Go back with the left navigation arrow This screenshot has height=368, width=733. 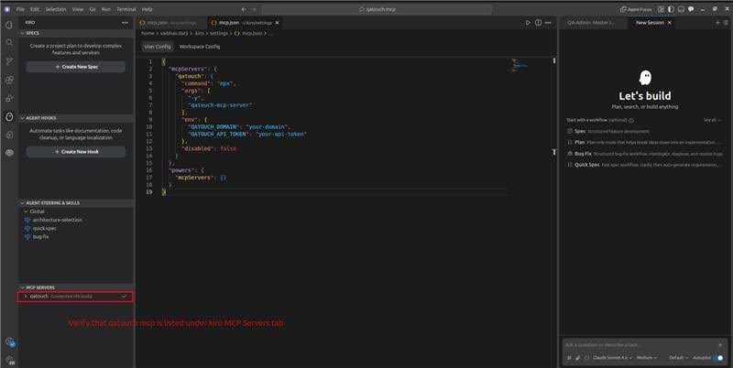point(244,9)
